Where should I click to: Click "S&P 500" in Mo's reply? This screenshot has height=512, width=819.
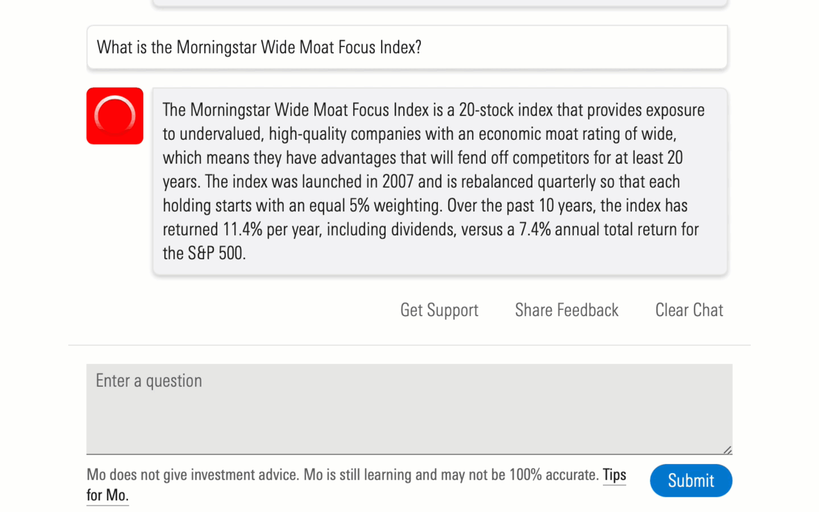tap(216, 253)
